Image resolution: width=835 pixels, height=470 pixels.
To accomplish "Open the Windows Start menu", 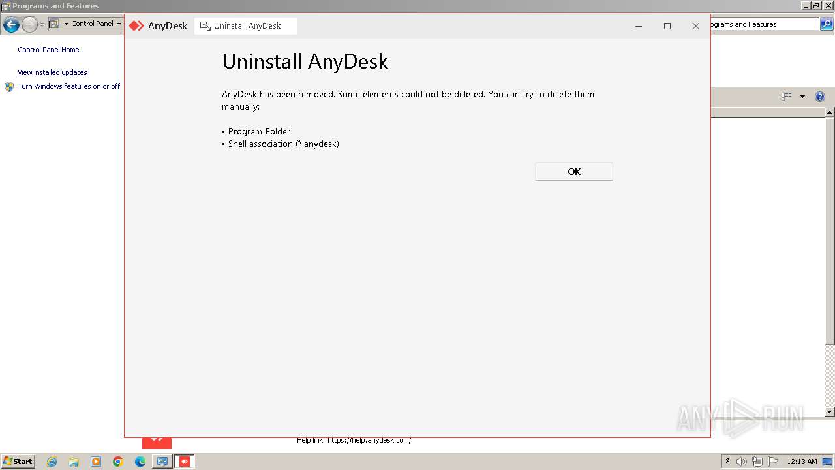I will coord(18,461).
